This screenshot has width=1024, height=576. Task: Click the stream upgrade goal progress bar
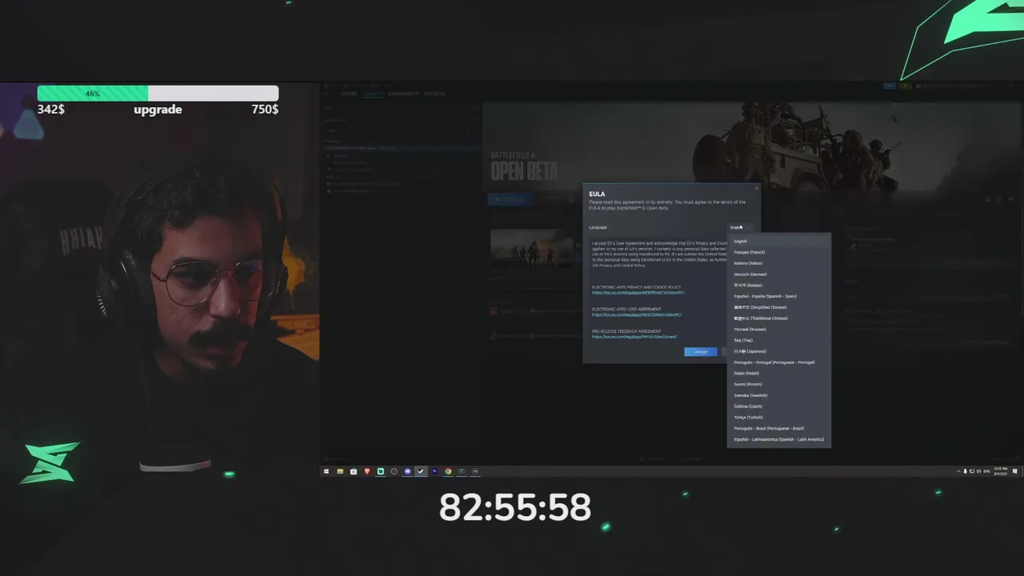(x=158, y=94)
